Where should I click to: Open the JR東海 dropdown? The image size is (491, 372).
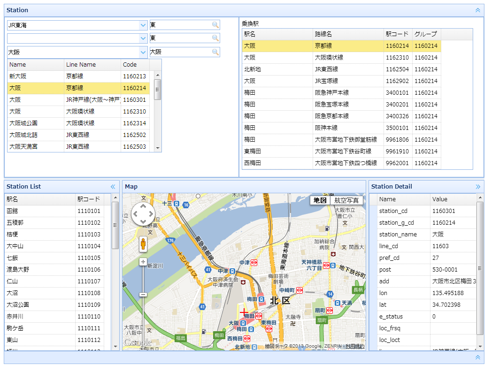pos(143,25)
